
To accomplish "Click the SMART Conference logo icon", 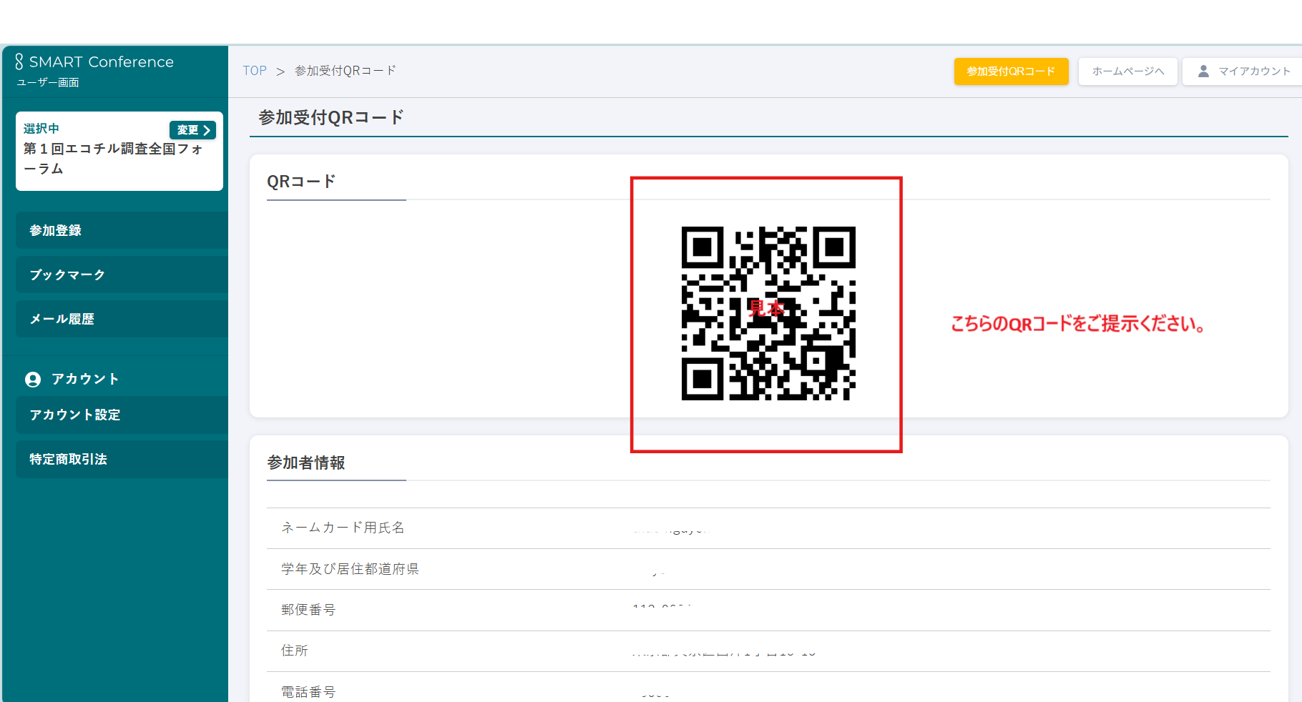I will click(19, 61).
